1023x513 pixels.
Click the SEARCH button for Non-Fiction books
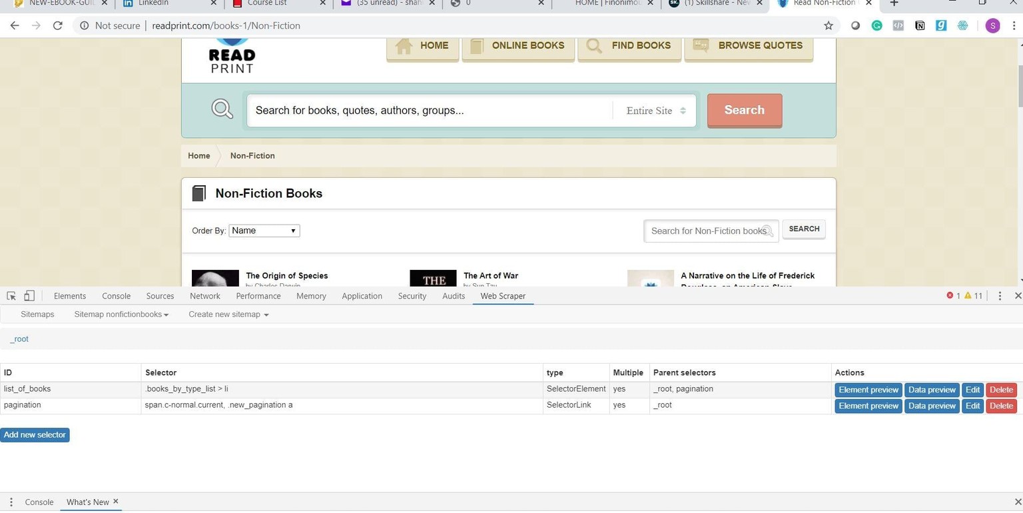click(x=804, y=229)
